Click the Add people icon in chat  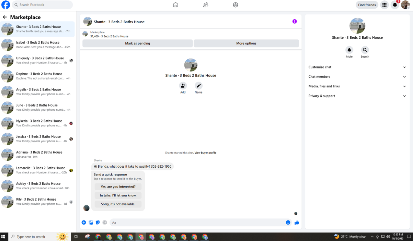click(183, 86)
